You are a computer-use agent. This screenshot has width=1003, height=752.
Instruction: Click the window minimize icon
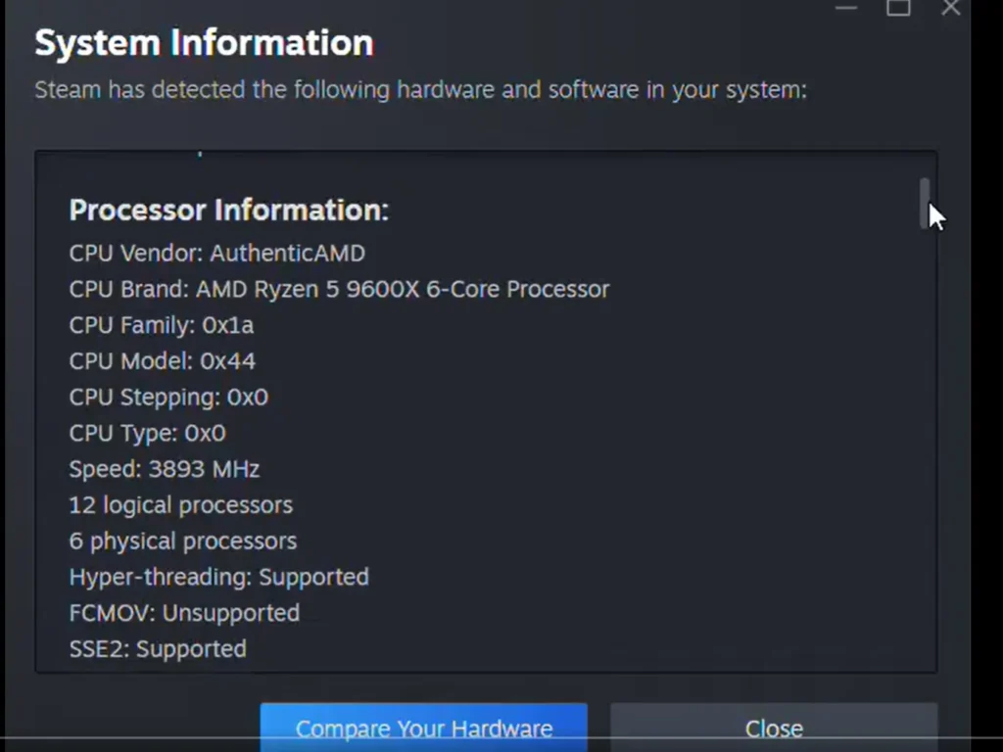point(846,9)
